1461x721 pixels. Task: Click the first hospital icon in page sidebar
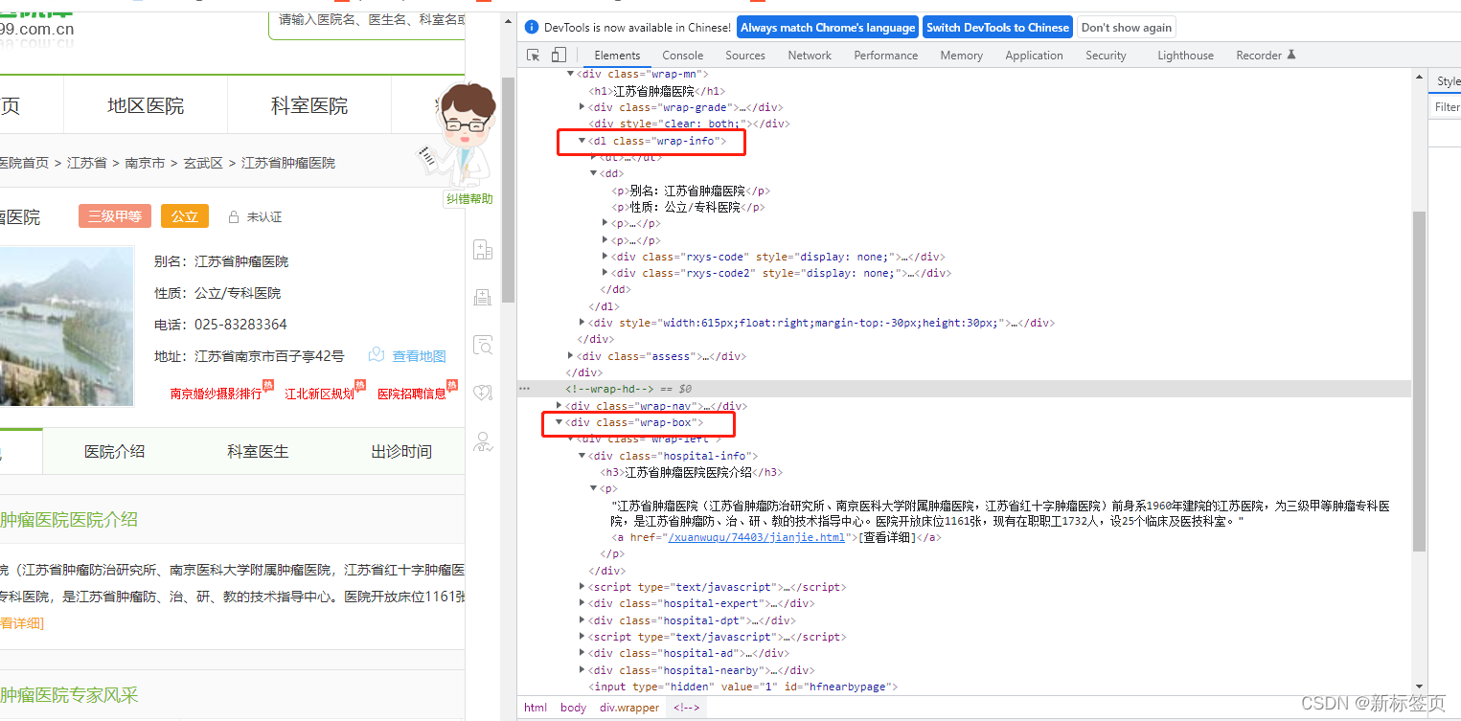coord(483,251)
